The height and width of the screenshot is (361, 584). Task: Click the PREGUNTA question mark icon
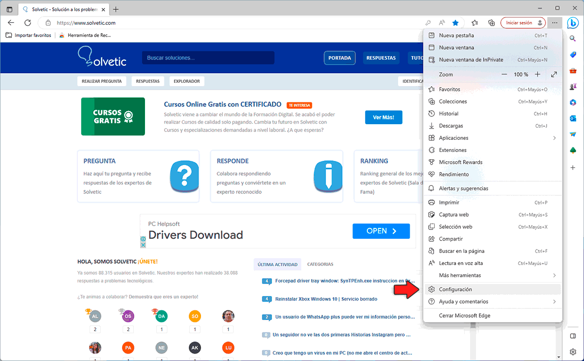tap(184, 176)
